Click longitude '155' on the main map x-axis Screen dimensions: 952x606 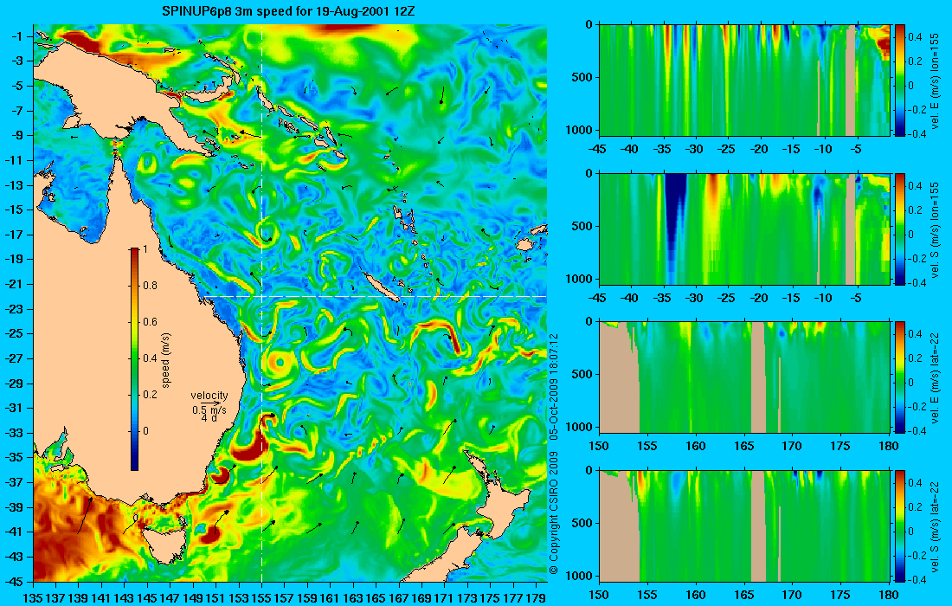click(261, 598)
